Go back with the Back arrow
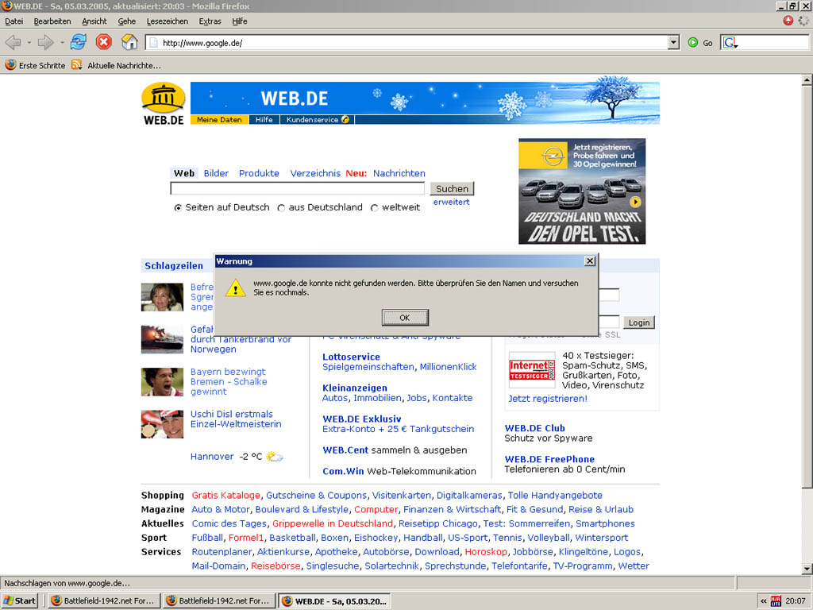 13,43
